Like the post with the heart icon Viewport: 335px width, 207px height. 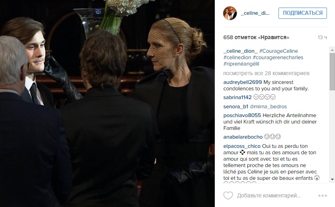[228, 195]
